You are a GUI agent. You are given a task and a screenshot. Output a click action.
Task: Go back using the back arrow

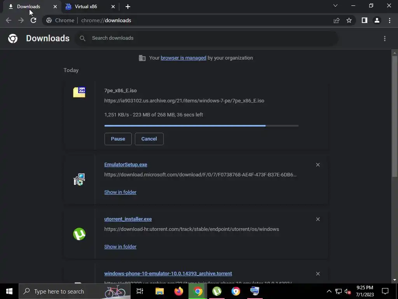tap(9, 20)
